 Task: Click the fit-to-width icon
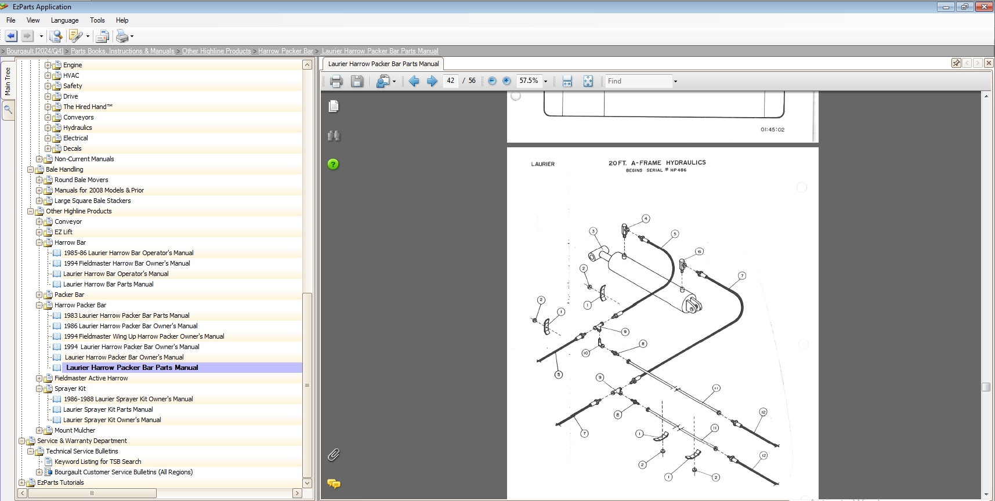click(x=567, y=81)
